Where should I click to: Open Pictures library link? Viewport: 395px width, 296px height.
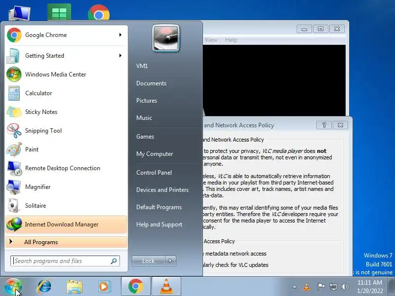(x=147, y=101)
